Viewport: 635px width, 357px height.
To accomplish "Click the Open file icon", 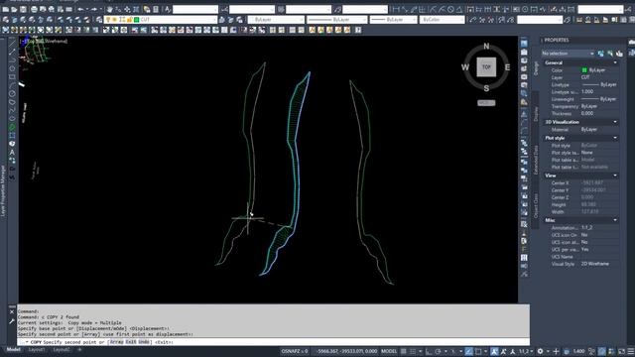I will (x=14, y=9).
